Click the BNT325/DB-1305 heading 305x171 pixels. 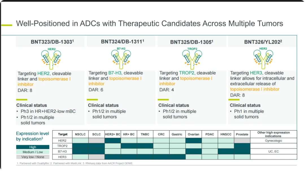tap(191, 42)
